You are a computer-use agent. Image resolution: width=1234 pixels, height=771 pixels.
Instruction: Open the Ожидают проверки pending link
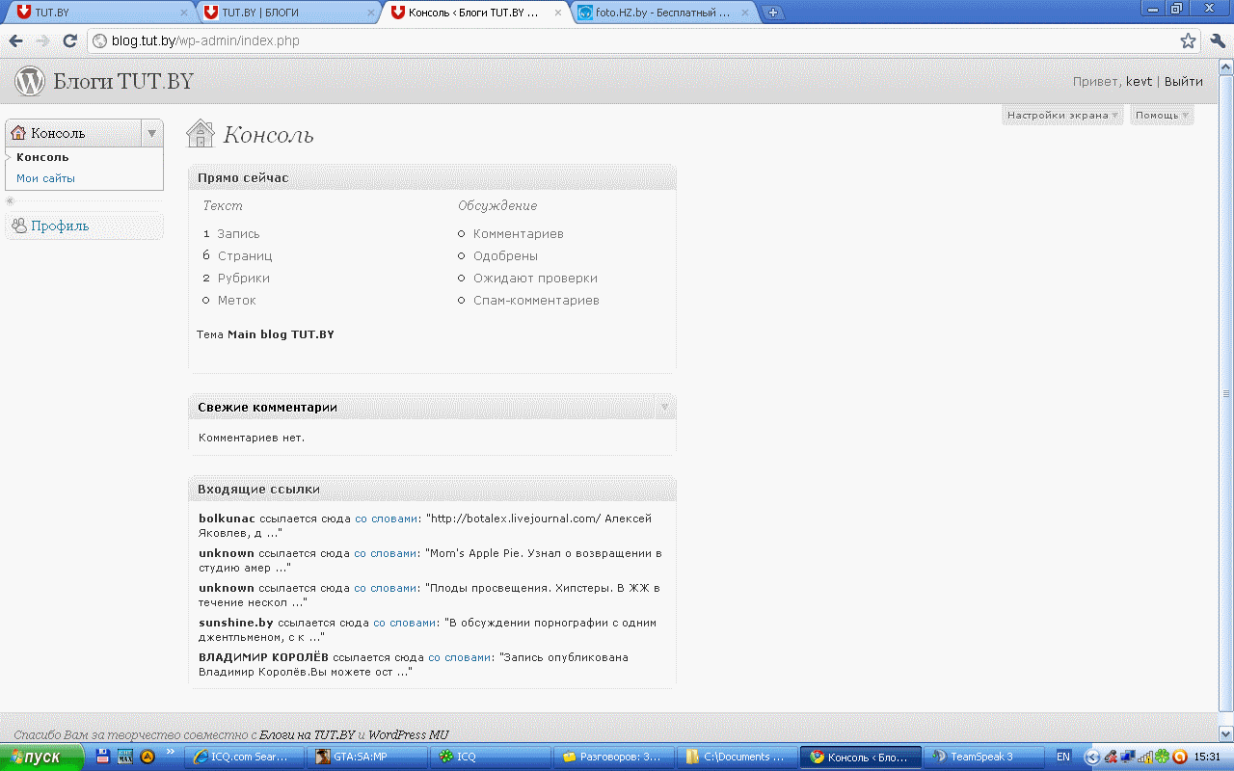click(x=535, y=278)
